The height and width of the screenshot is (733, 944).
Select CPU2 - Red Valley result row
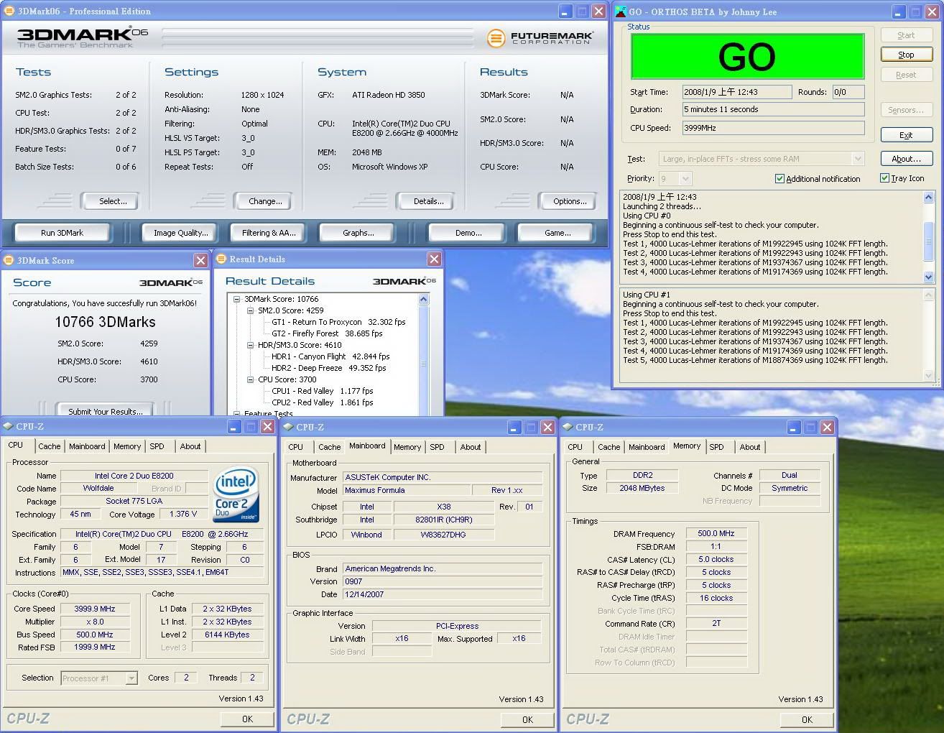click(x=323, y=402)
